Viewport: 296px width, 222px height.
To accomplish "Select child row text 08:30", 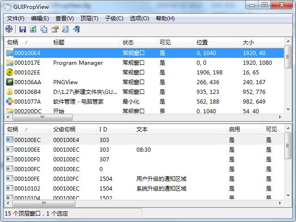I will pyautogui.click(x=144, y=150).
